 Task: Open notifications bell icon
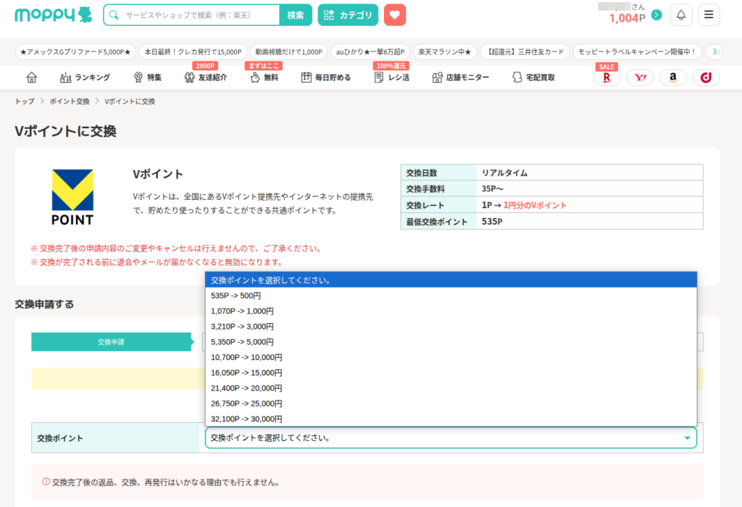681,15
